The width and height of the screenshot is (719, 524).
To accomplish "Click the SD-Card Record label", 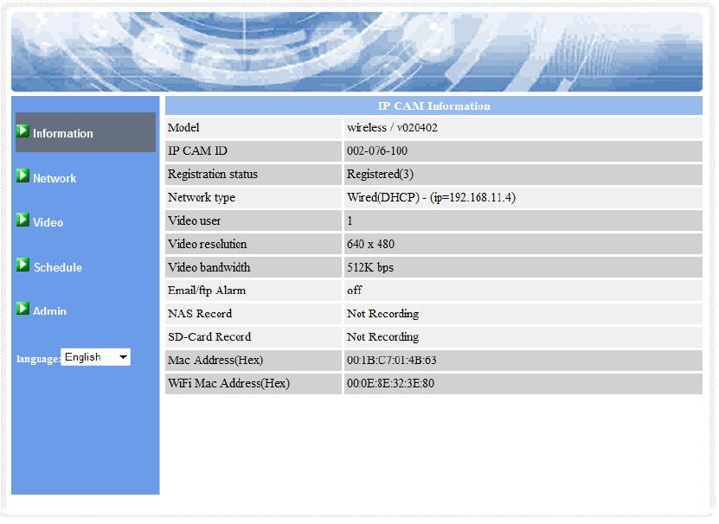I will click(209, 337).
